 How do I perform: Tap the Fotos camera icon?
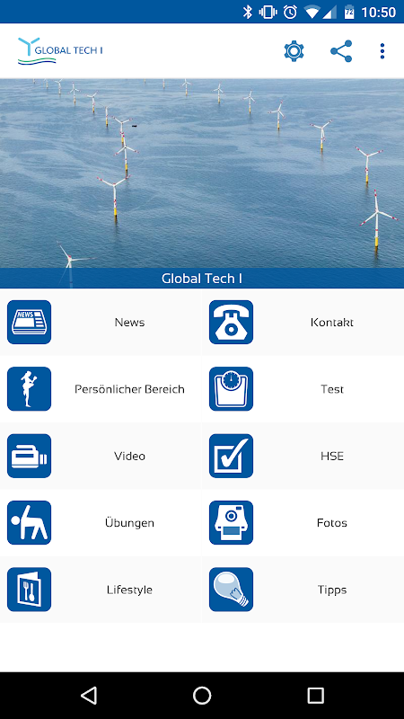[x=232, y=523]
